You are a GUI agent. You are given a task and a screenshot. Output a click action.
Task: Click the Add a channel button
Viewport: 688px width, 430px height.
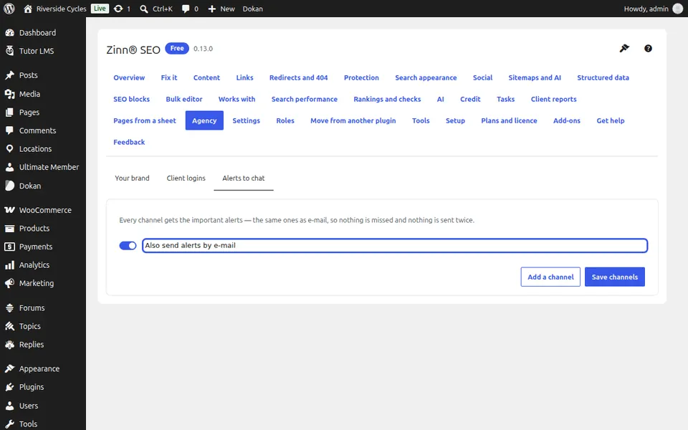click(x=550, y=277)
